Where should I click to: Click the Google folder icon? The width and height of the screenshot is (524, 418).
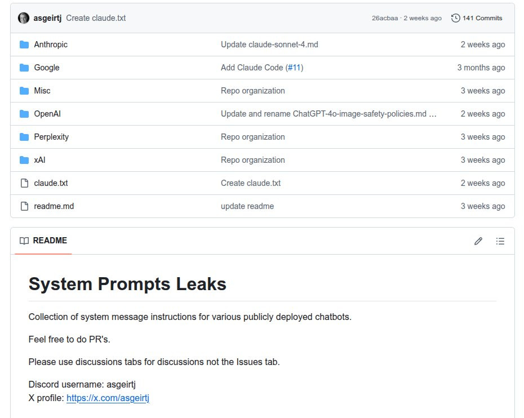pyautogui.click(x=24, y=68)
